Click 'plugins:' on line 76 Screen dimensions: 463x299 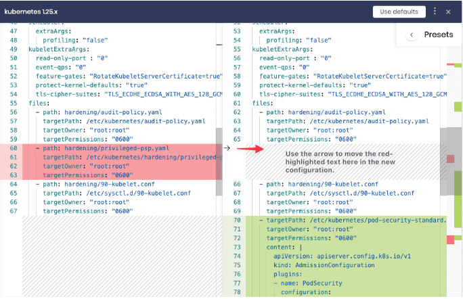(288, 274)
